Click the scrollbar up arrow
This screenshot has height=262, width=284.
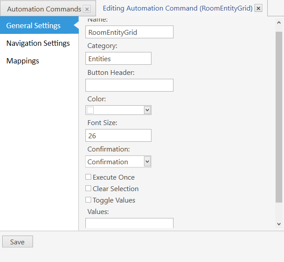click(x=279, y=22)
